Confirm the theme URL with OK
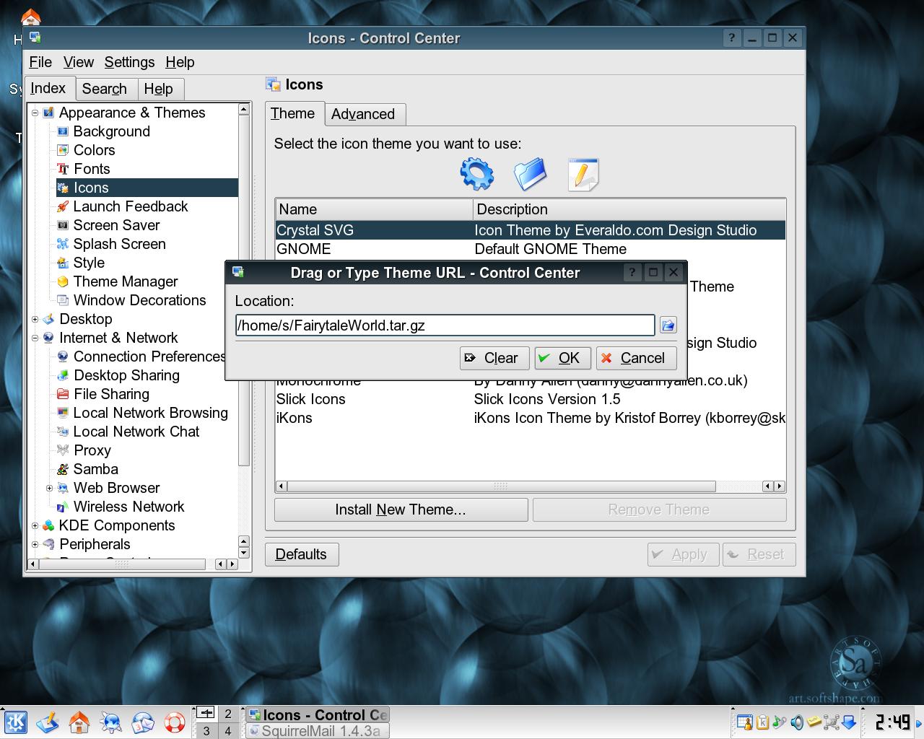Image resolution: width=924 pixels, height=739 pixels. tap(563, 358)
